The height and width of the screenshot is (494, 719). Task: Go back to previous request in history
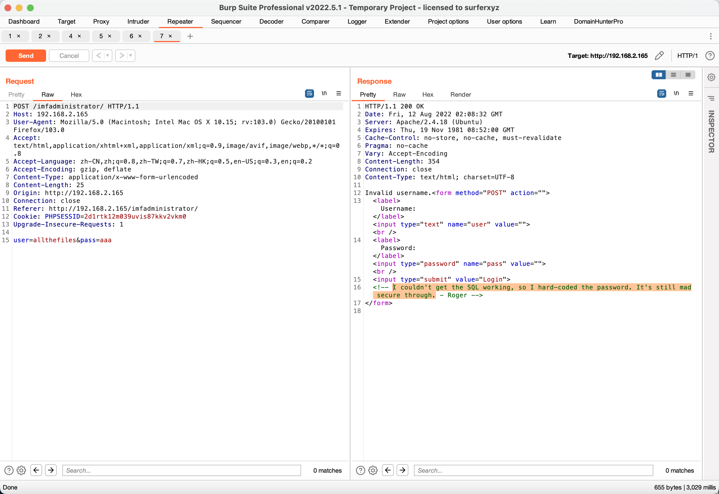coord(98,56)
